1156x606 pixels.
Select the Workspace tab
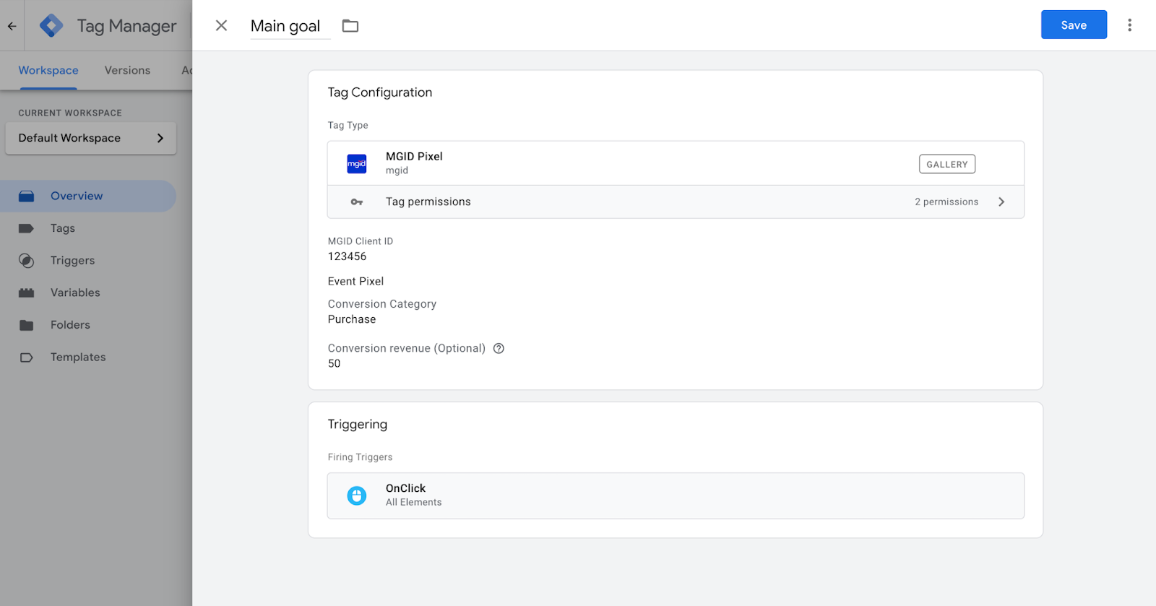(48, 71)
